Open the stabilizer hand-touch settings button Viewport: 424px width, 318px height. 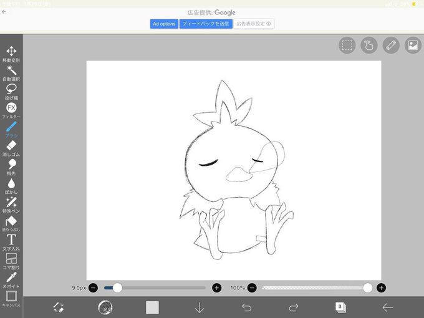tap(369, 45)
